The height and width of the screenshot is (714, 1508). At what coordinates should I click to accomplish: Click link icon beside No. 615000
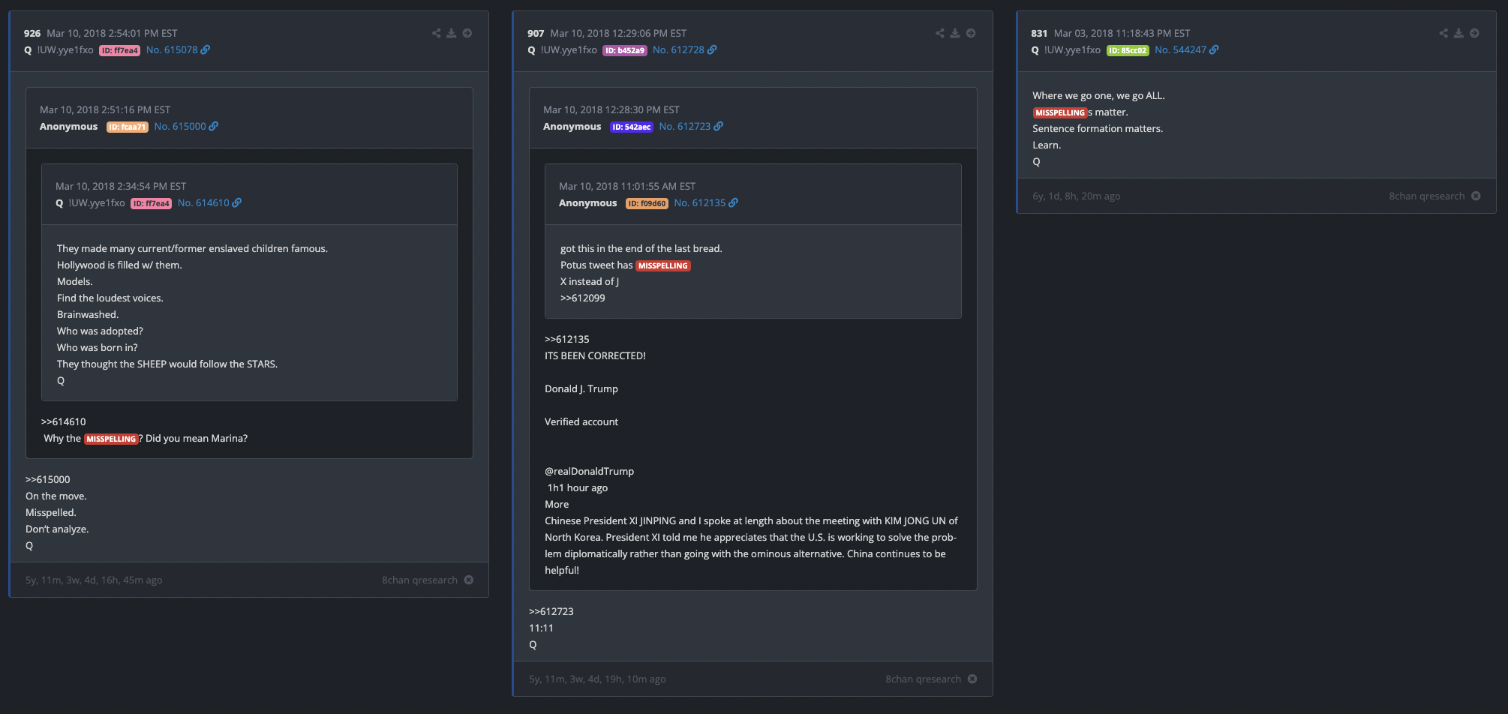click(x=214, y=126)
